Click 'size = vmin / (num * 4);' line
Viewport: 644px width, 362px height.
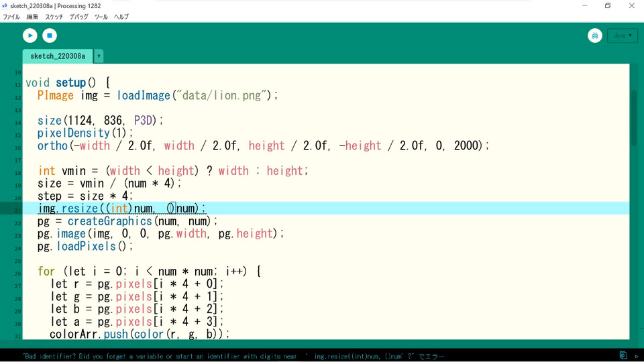pyautogui.click(x=109, y=184)
